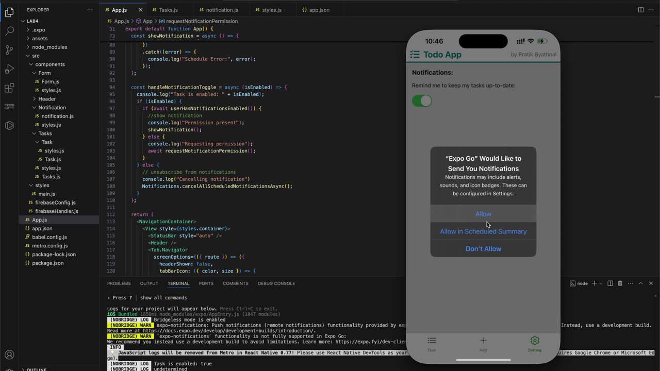The width and height of the screenshot is (660, 371).
Task: Maximize the panel with the caret icon
Action: 641,283
